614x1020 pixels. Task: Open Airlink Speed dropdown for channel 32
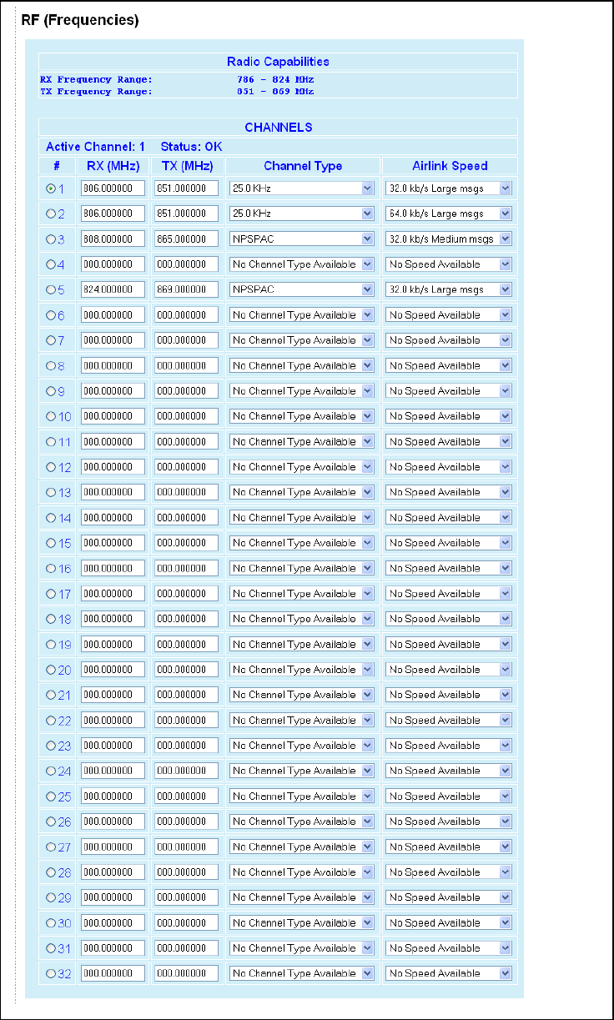(449, 973)
